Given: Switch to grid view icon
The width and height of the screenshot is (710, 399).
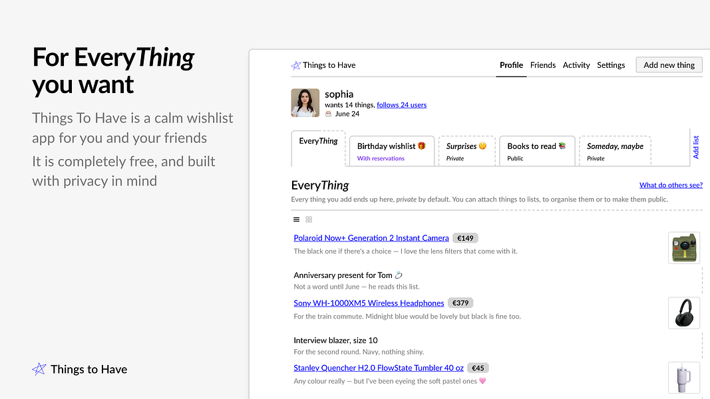Looking at the screenshot, I should click(x=309, y=219).
